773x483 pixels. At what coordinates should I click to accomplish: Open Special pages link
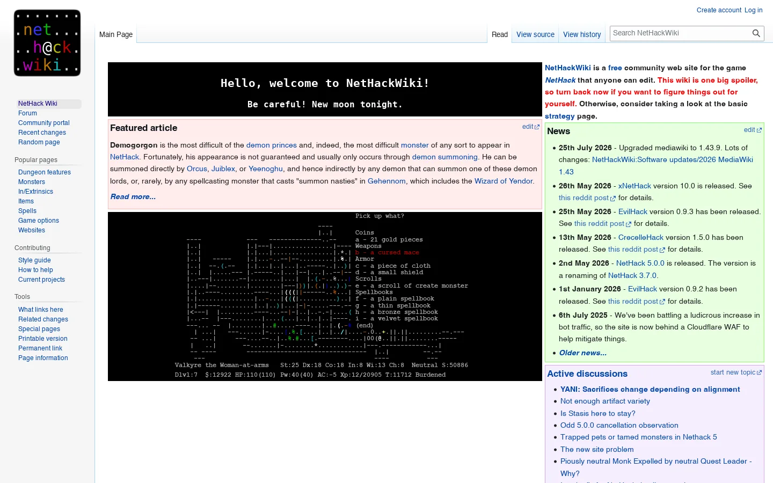point(39,329)
